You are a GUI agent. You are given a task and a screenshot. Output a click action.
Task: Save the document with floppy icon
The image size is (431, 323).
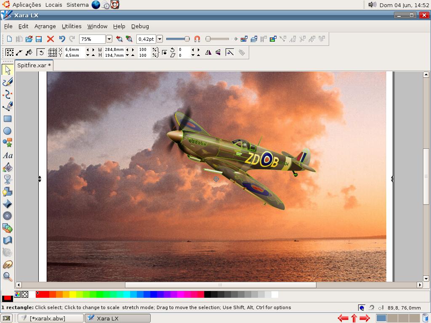[x=39, y=39]
